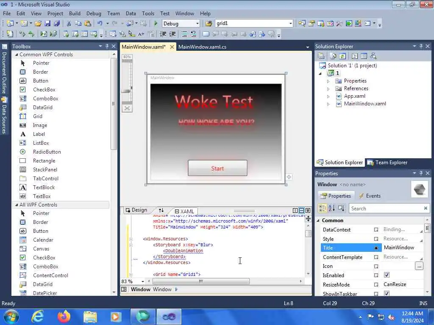Screen dimensions: 434x325
Task: Switch to the Team Explorer tab
Action: tap(387, 162)
